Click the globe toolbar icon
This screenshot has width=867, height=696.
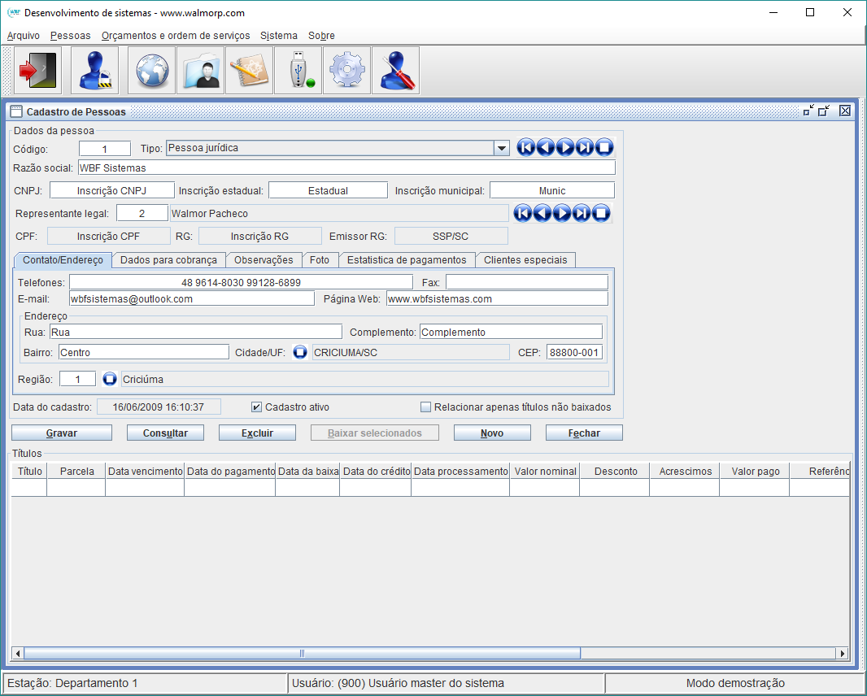point(151,71)
